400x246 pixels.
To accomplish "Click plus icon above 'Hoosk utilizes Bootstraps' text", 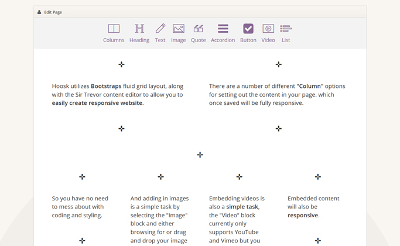I will pos(121,64).
